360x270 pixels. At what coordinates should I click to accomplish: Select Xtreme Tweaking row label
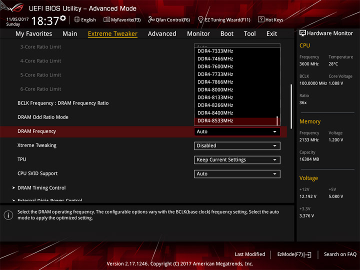(x=36, y=145)
